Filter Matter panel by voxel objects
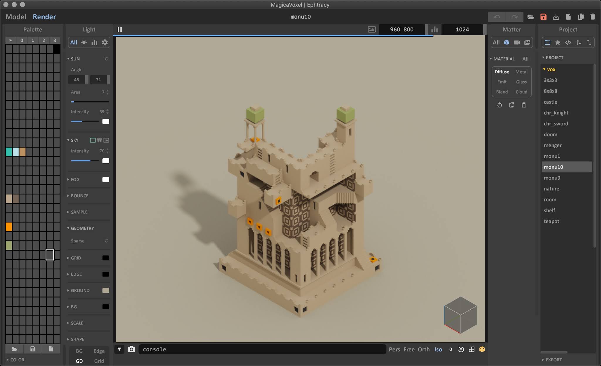Viewport: 601px width, 366px height. point(507,42)
